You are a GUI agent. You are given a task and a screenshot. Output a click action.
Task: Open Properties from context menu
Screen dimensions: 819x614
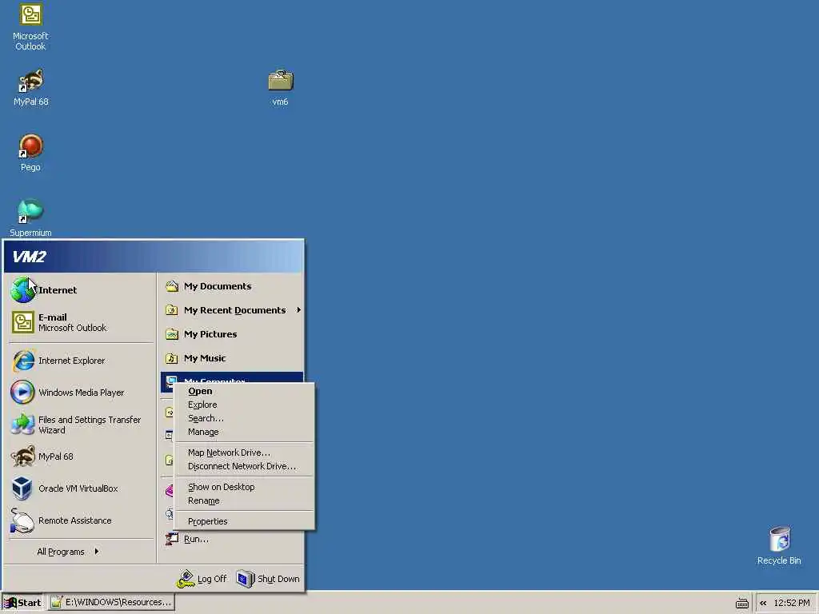[245, 521]
